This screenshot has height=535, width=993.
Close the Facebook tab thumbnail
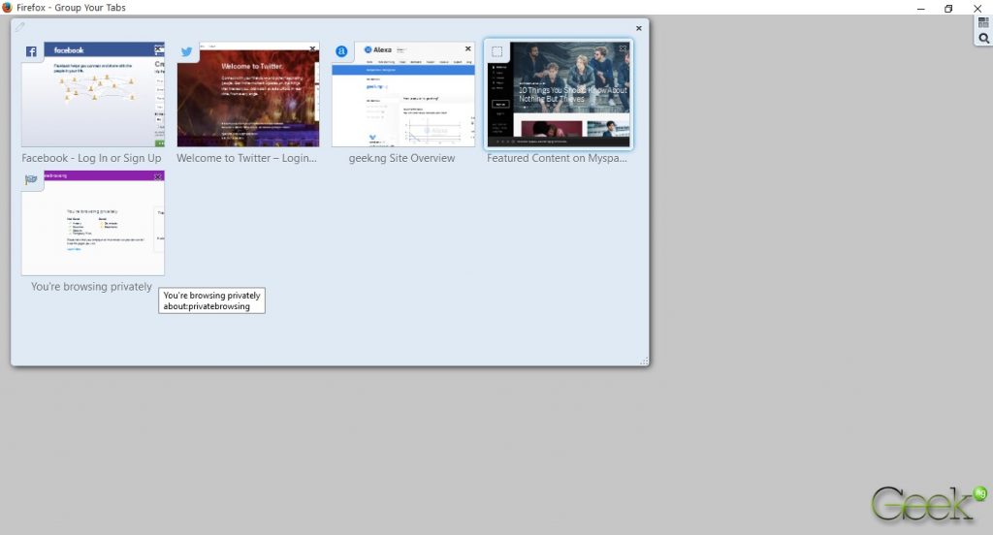point(159,49)
